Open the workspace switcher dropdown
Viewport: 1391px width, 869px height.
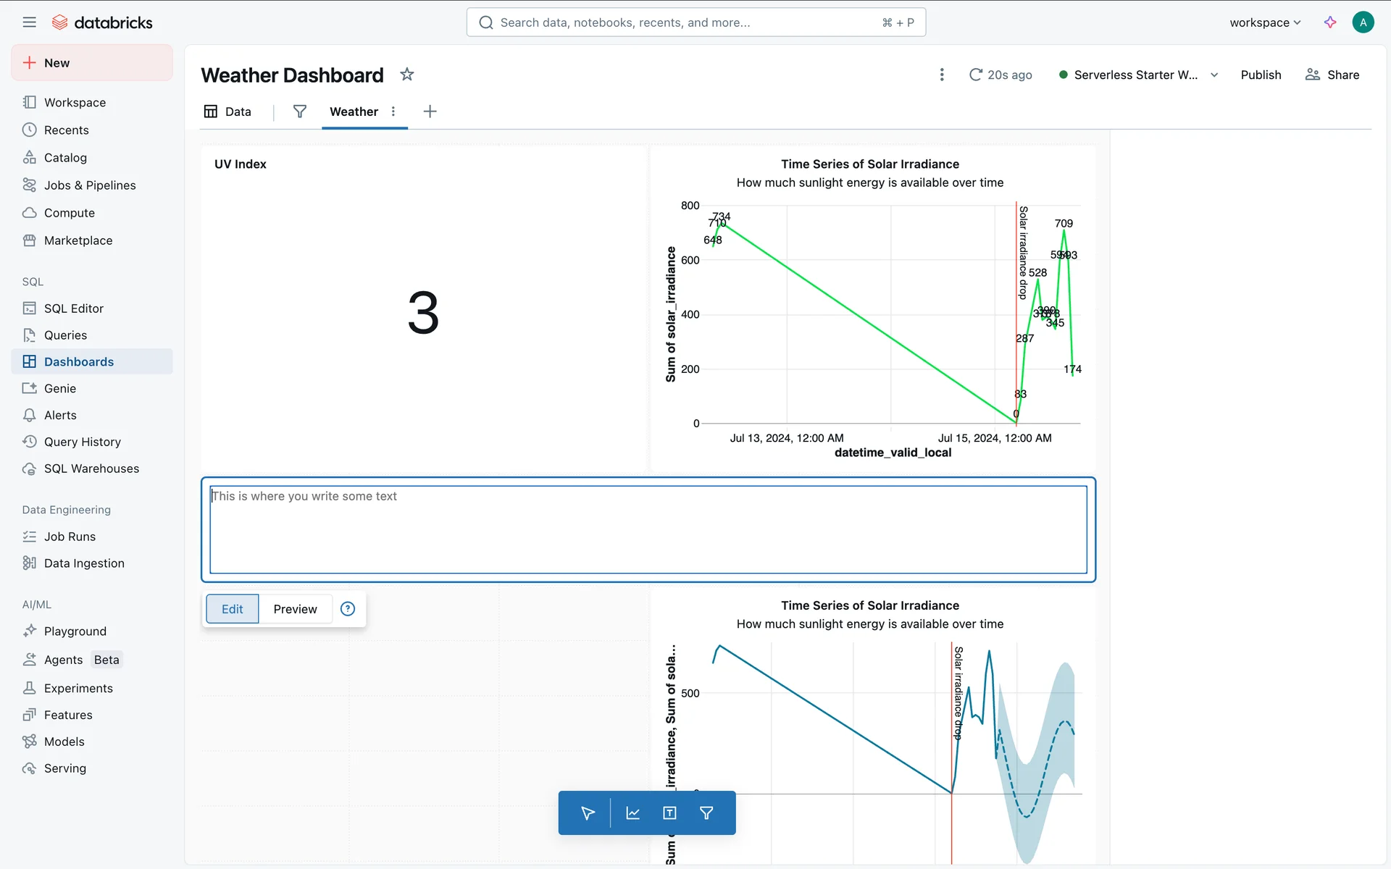(1265, 22)
